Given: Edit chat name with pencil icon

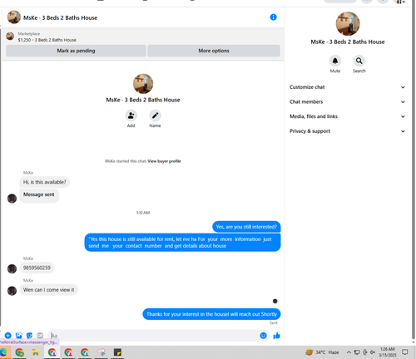Looking at the screenshot, I should pyautogui.click(x=155, y=116).
